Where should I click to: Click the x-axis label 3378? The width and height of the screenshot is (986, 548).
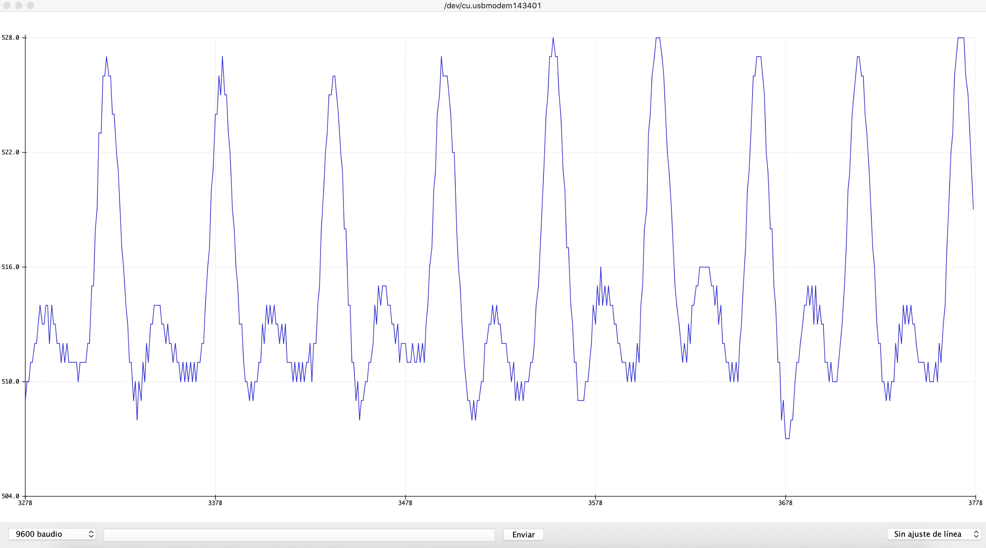(215, 503)
